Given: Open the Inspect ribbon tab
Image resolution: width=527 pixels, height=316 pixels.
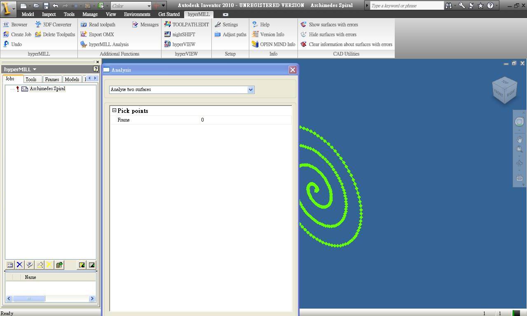Looking at the screenshot, I should click(49, 14).
